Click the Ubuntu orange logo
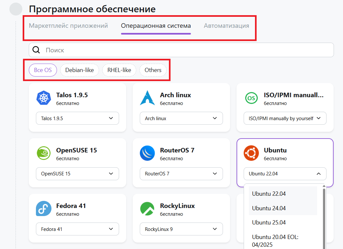Screen dimensions: 343x249 pos(251,153)
